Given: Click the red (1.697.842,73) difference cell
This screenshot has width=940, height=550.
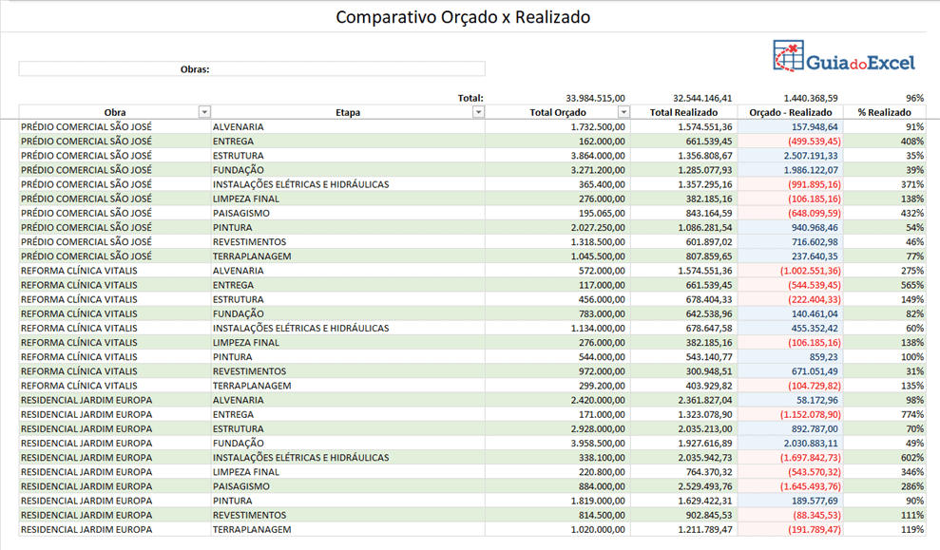Looking at the screenshot, I should [801, 458].
